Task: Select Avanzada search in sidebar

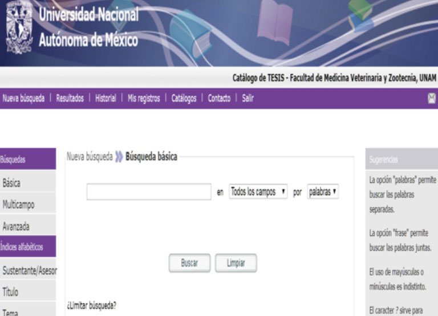Action: (x=27, y=226)
